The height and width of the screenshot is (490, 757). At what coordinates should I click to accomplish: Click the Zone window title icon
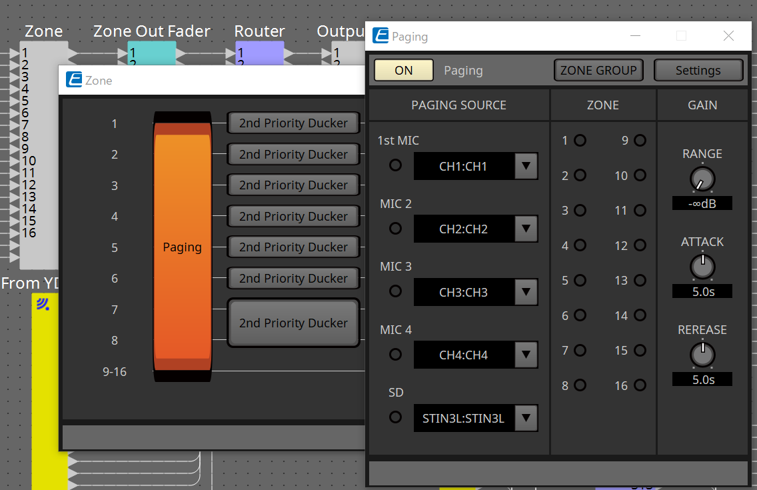pos(74,81)
